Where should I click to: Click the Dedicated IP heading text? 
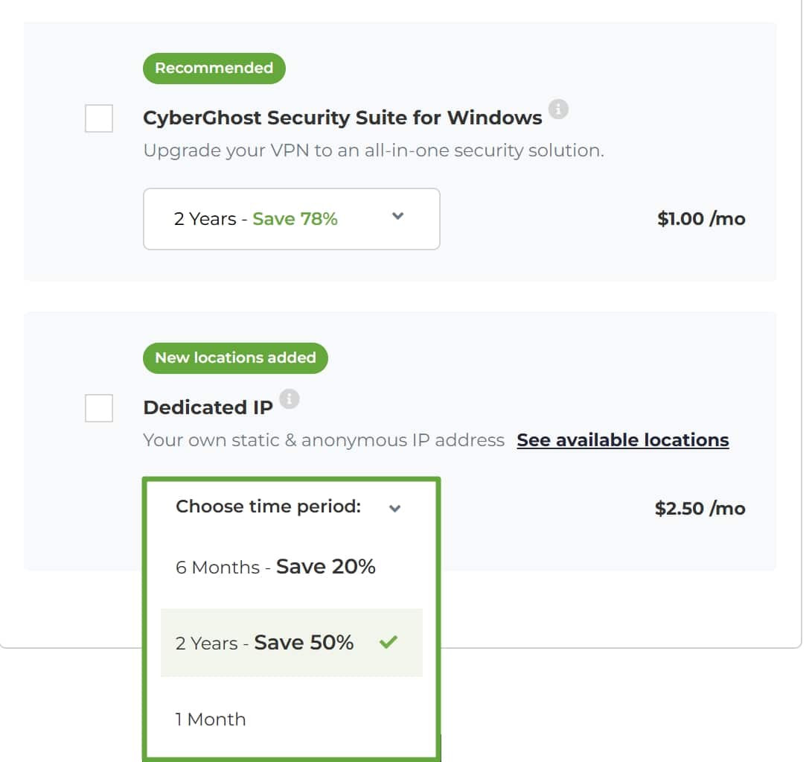(x=208, y=407)
